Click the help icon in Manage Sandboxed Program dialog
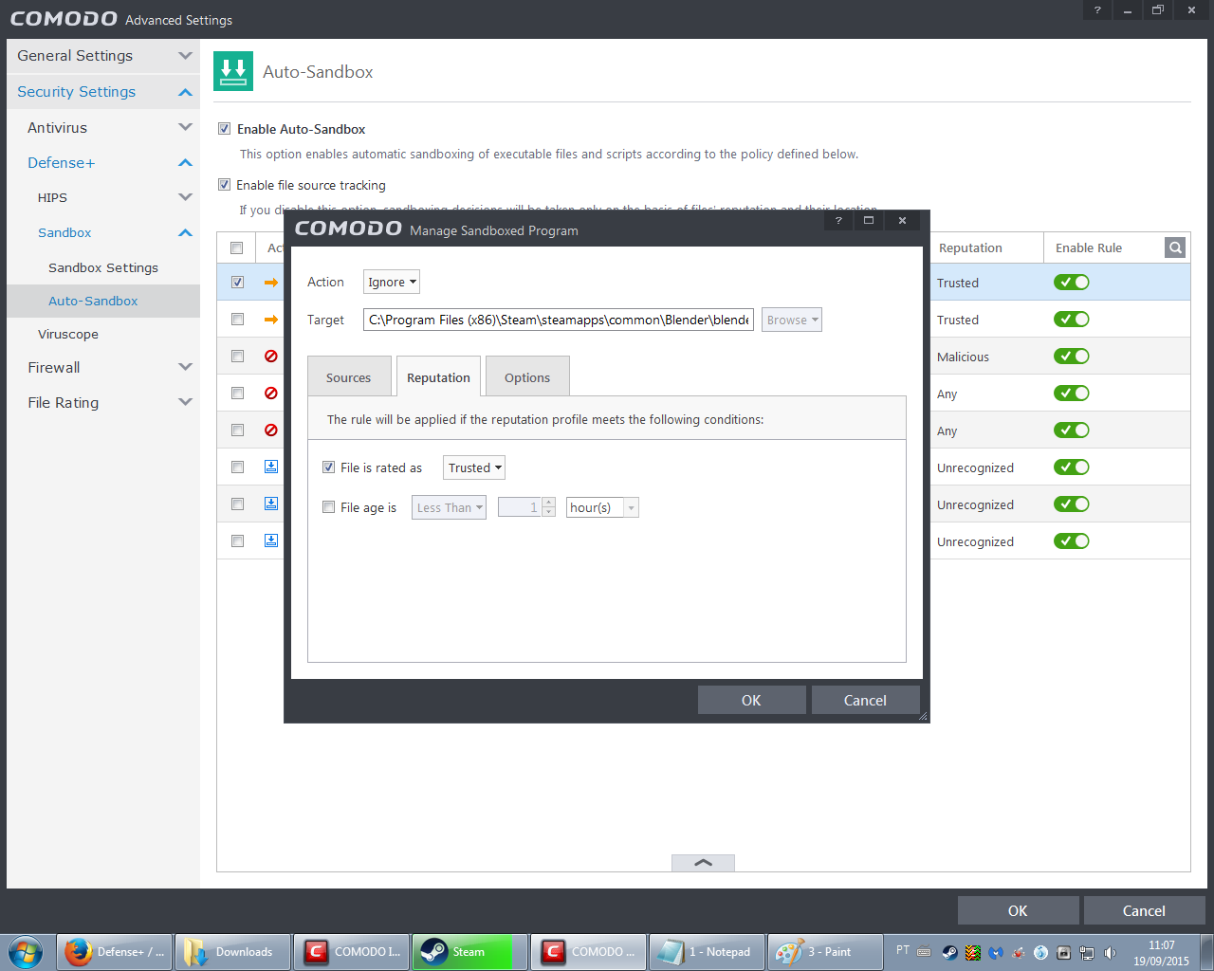 point(838,220)
